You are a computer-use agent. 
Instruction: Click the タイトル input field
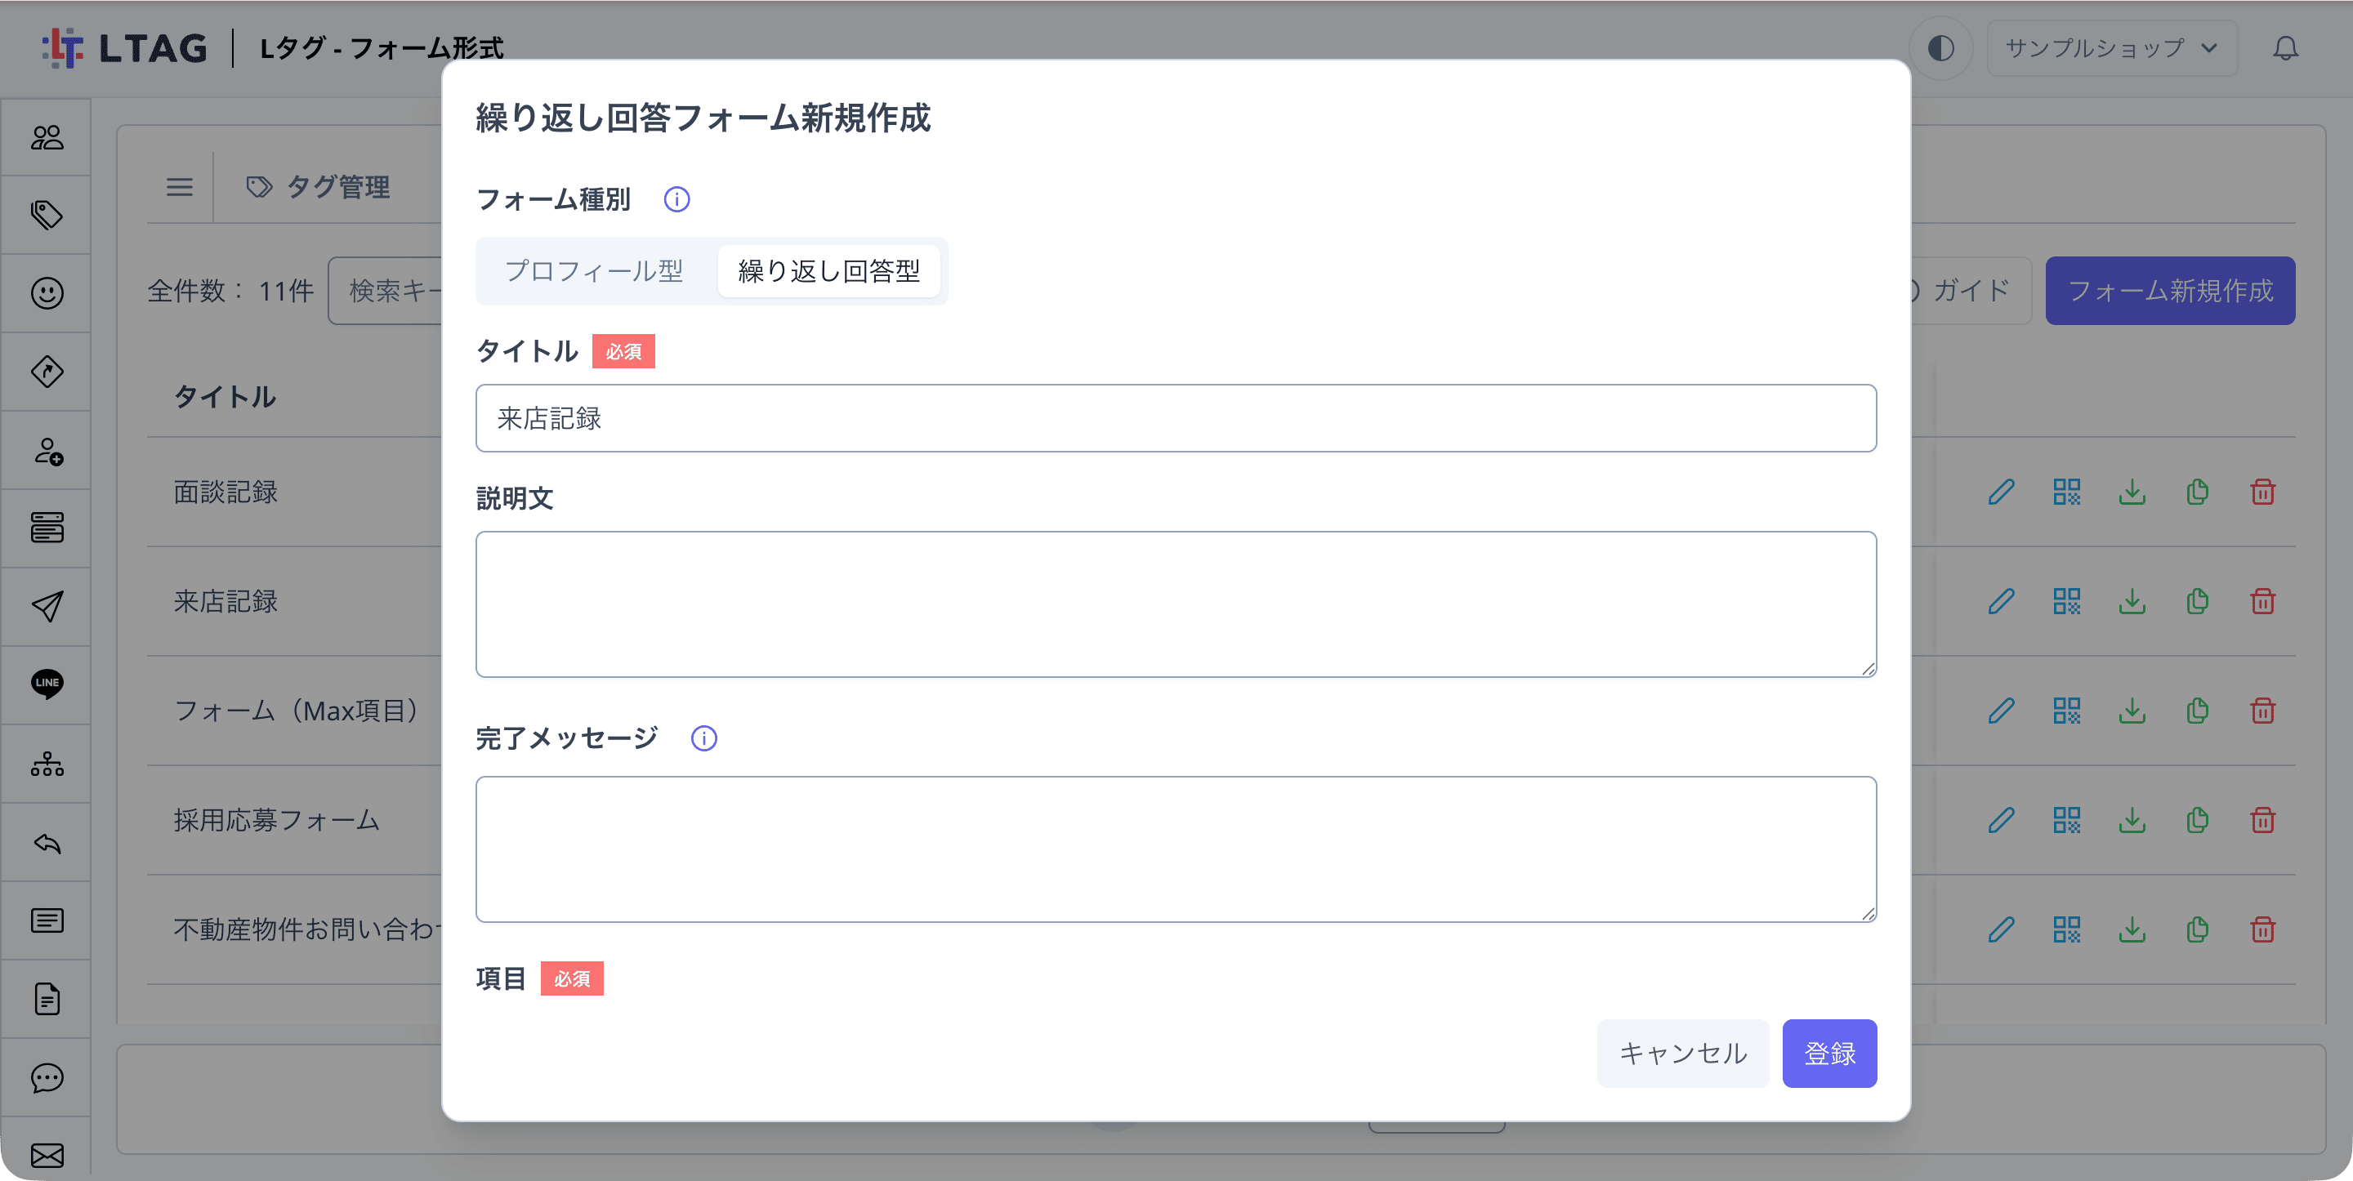(x=1176, y=418)
